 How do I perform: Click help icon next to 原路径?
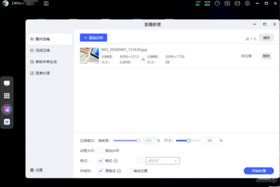119,171
